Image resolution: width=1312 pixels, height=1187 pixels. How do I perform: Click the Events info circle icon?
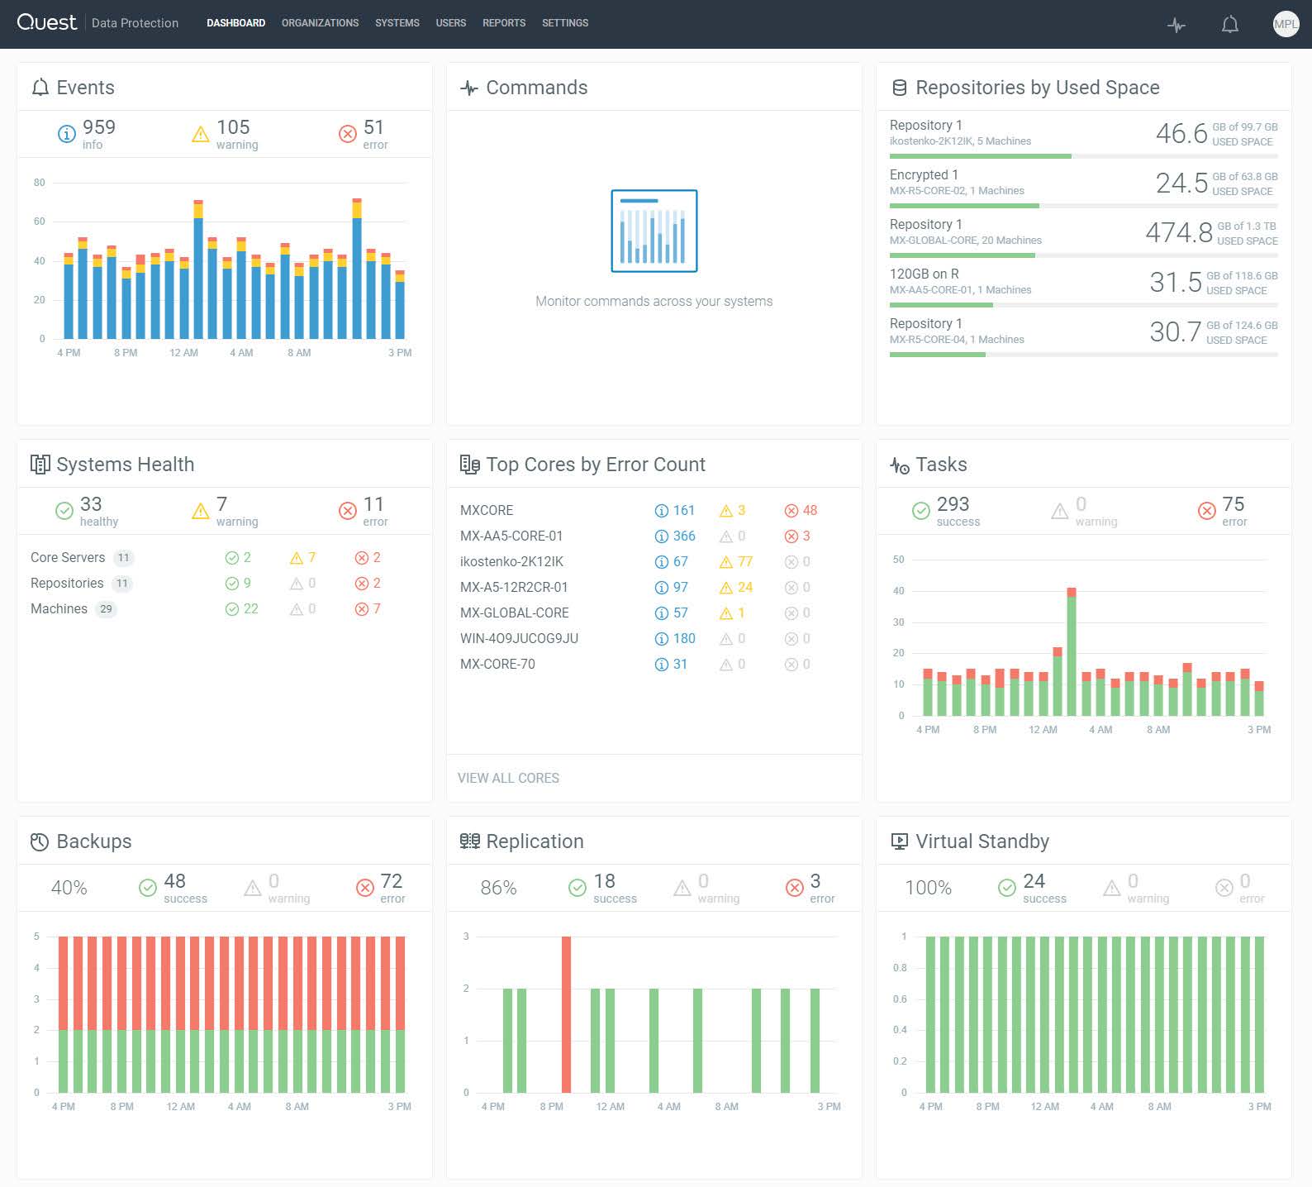66,134
